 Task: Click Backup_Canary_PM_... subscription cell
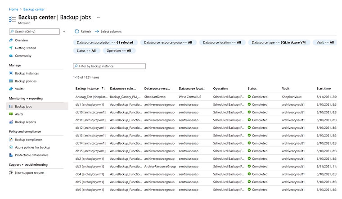click(x=125, y=97)
